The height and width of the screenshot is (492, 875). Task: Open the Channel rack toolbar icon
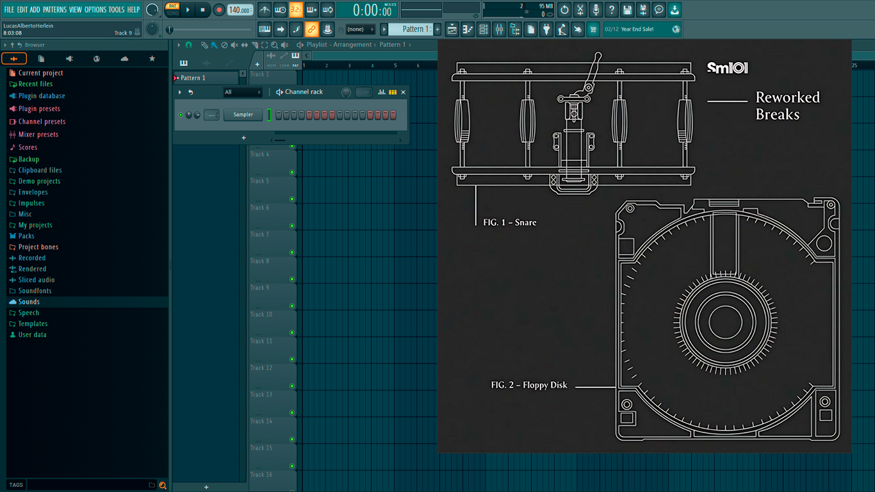(x=484, y=29)
